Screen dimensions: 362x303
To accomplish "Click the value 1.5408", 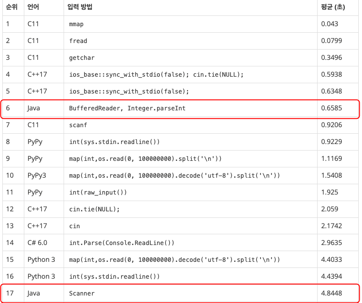I will 331,176.
